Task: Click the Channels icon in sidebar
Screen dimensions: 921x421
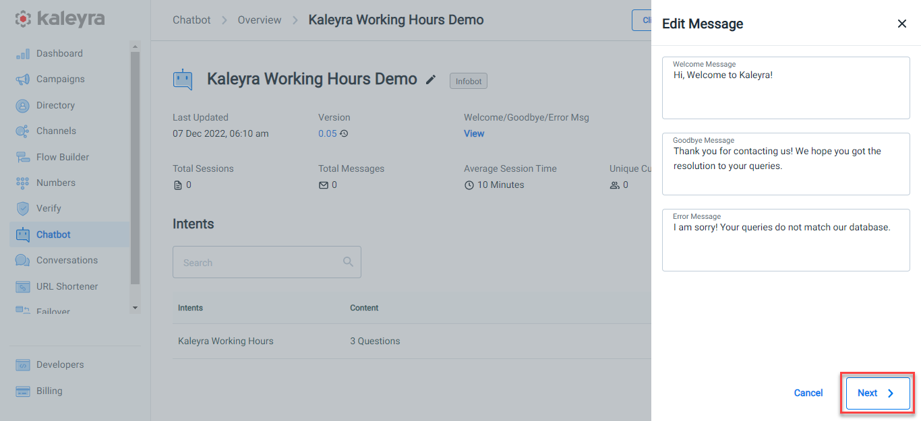Action: 22,131
